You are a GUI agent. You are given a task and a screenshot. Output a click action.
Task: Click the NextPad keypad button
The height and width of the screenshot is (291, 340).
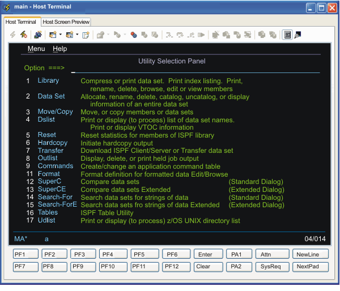point(310,266)
